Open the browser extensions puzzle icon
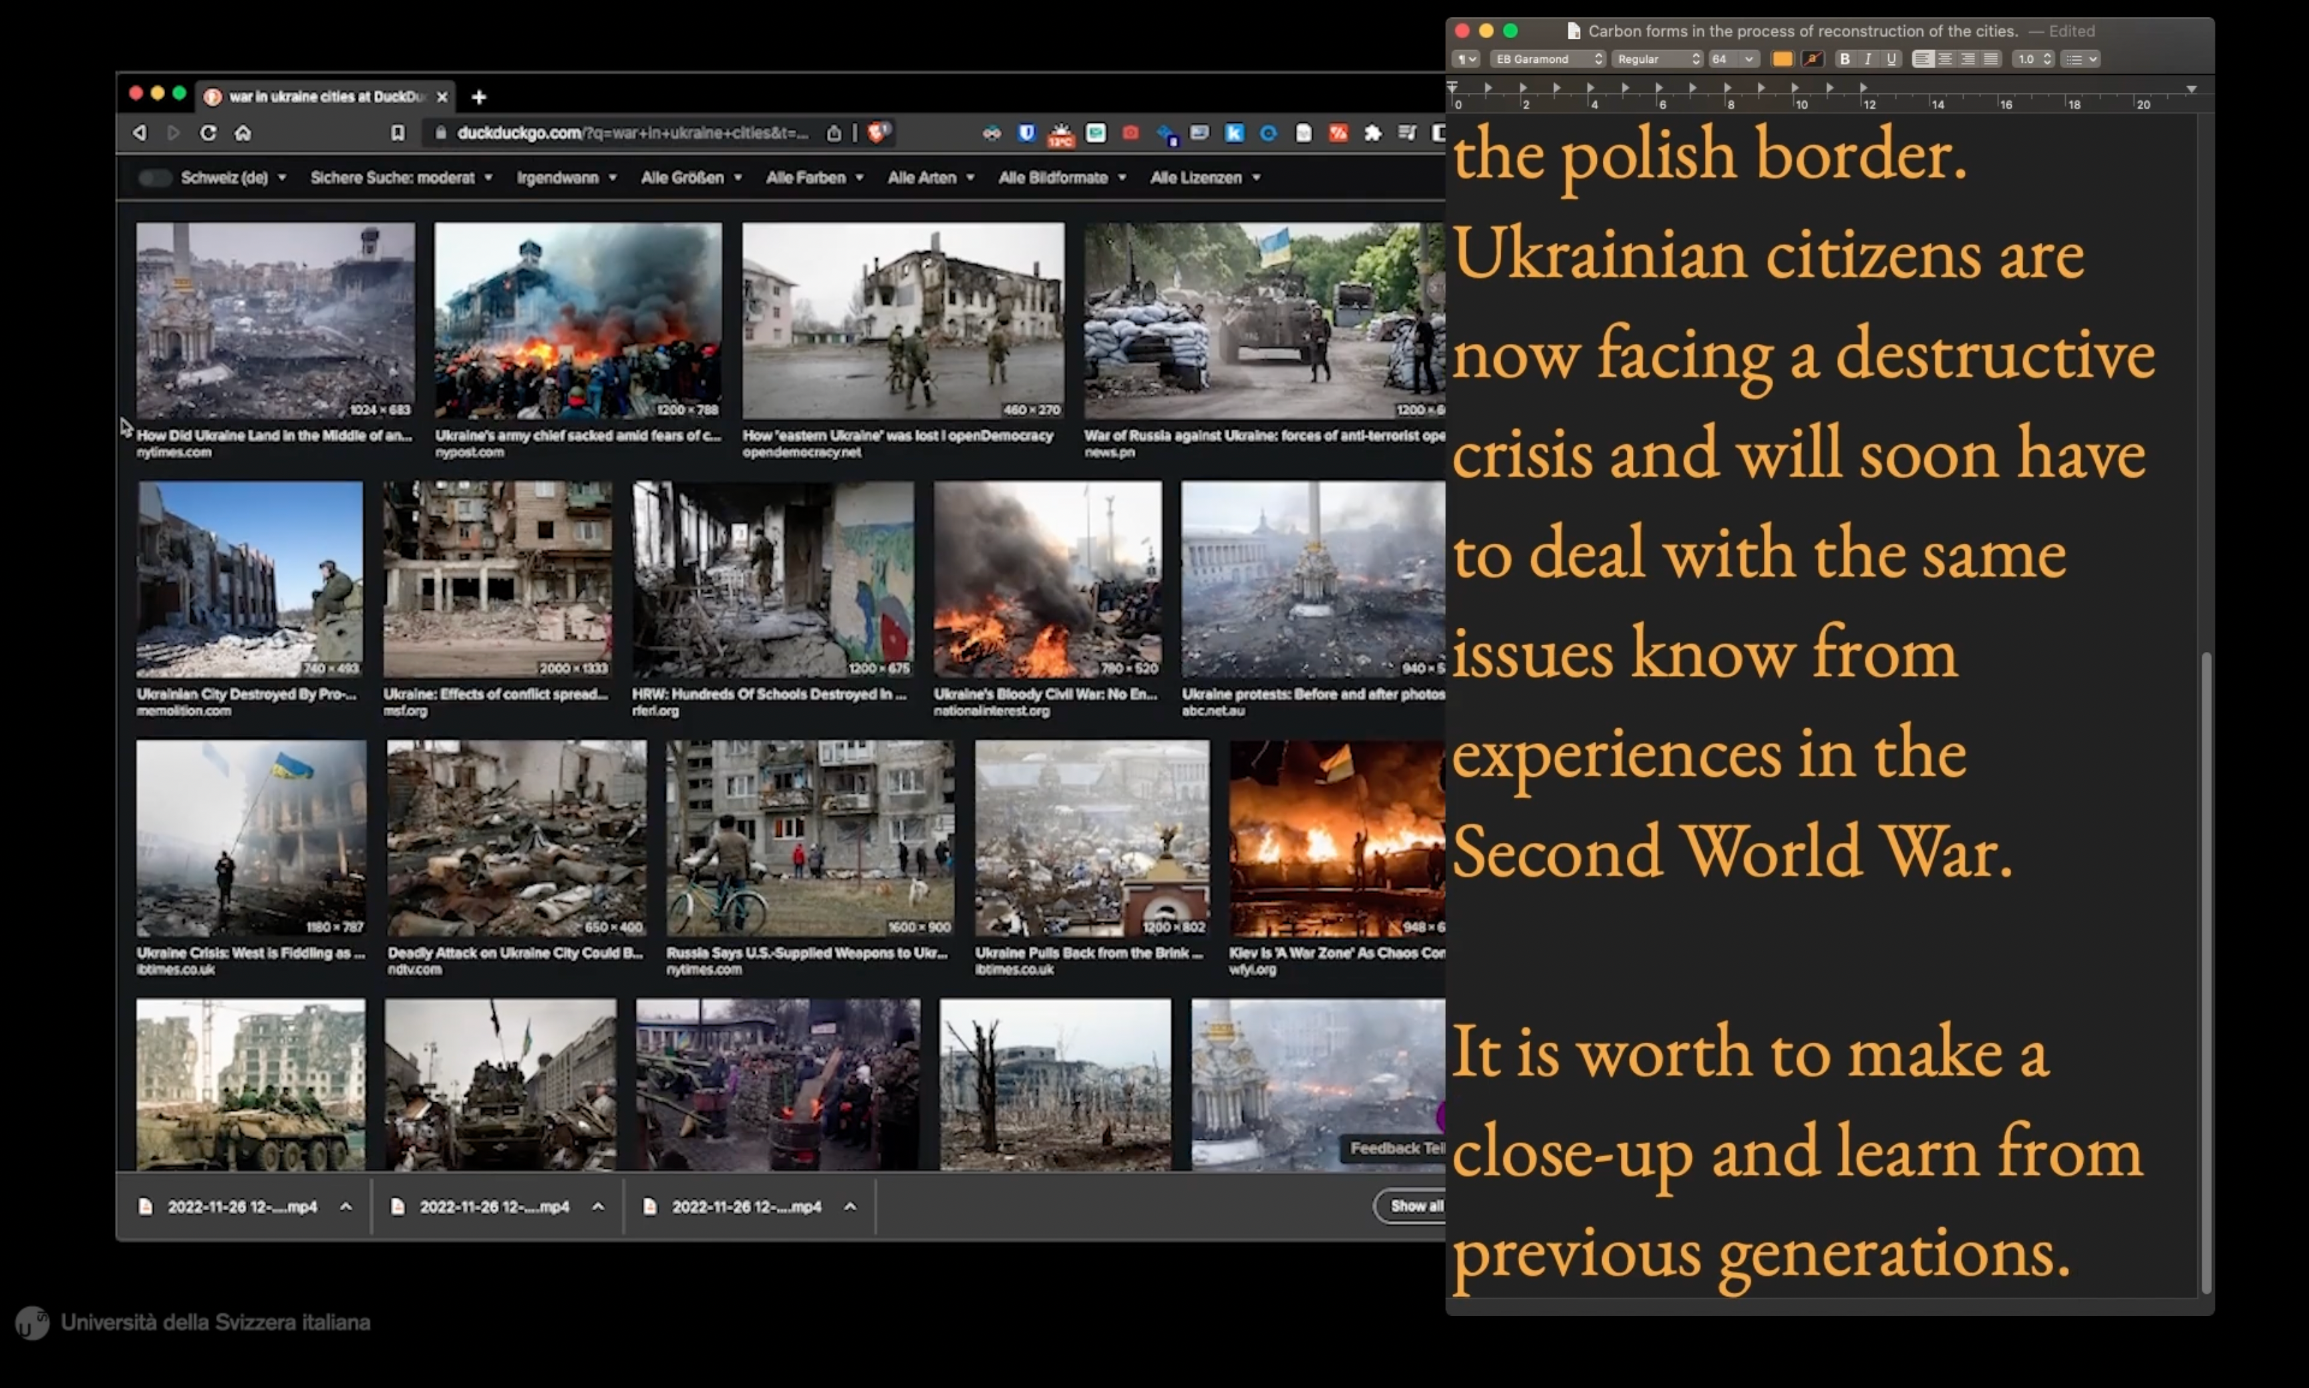The image size is (2309, 1388). (x=1372, y=133)
